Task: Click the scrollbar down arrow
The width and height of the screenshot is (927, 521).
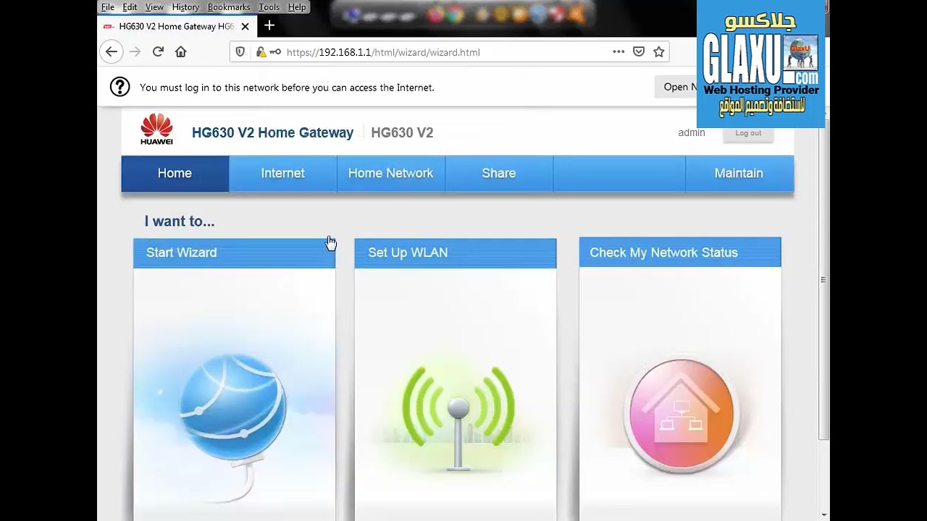Action: pos(823,515)
